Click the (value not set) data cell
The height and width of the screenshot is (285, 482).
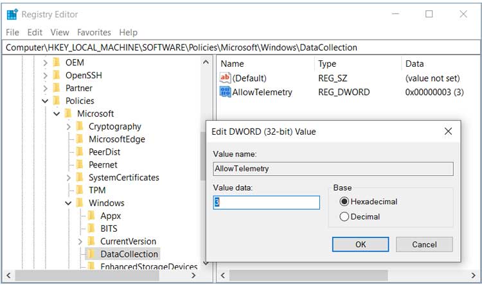433,78
